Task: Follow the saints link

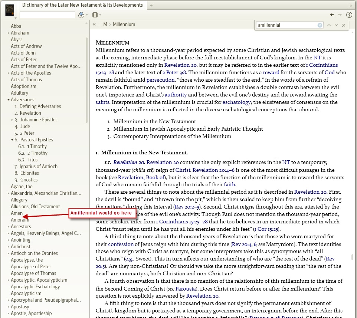Action: point(102,102)
